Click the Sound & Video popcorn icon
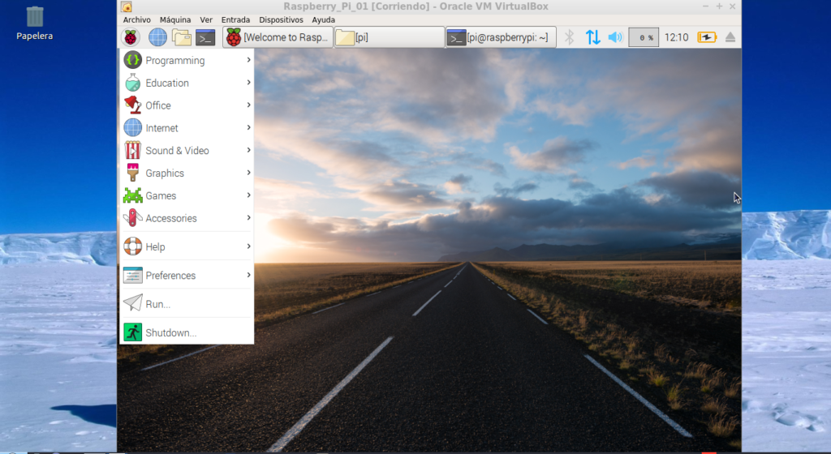831x454 pixels. (x=132, y=150)
